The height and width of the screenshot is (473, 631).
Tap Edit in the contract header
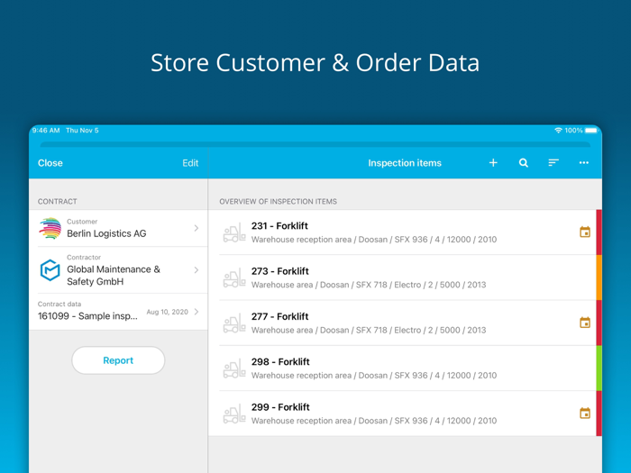point(190,163)
